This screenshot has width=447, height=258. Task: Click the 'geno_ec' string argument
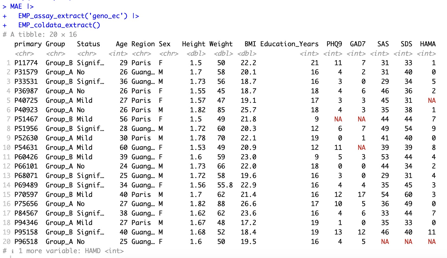[106, 16]
